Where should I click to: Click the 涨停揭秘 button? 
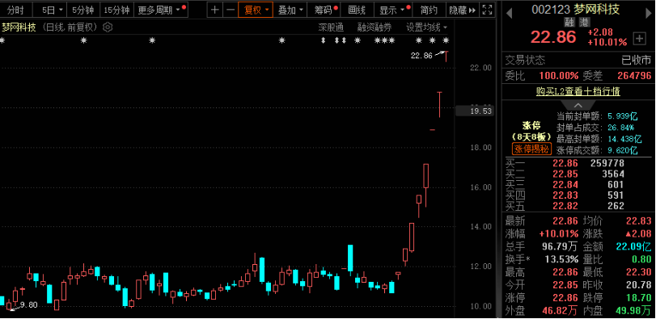[531, 149]
